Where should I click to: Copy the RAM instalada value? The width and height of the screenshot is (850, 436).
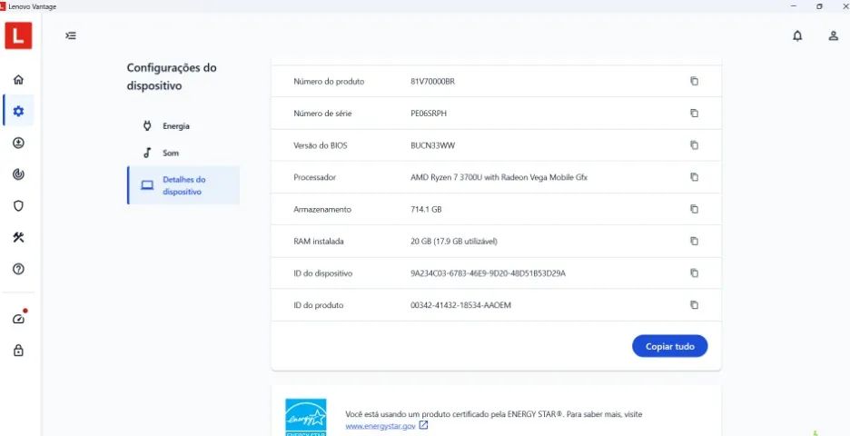[x=694, y=242]
